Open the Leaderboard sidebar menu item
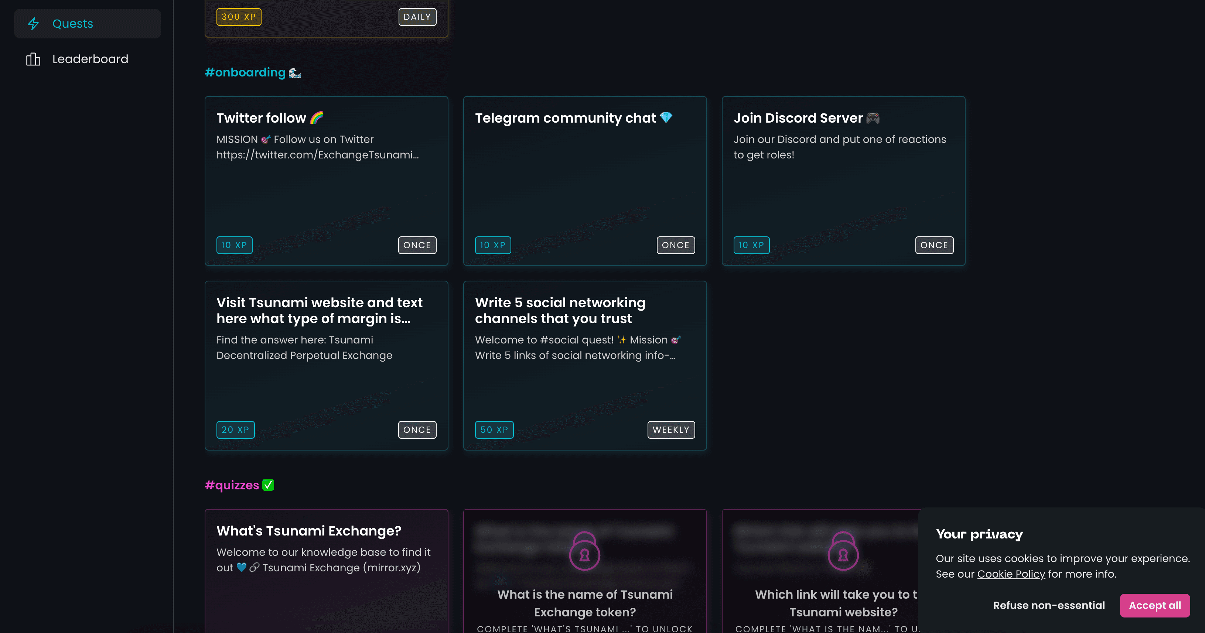The height and width of the screenshot is (633, 1205). coord(88,59)
